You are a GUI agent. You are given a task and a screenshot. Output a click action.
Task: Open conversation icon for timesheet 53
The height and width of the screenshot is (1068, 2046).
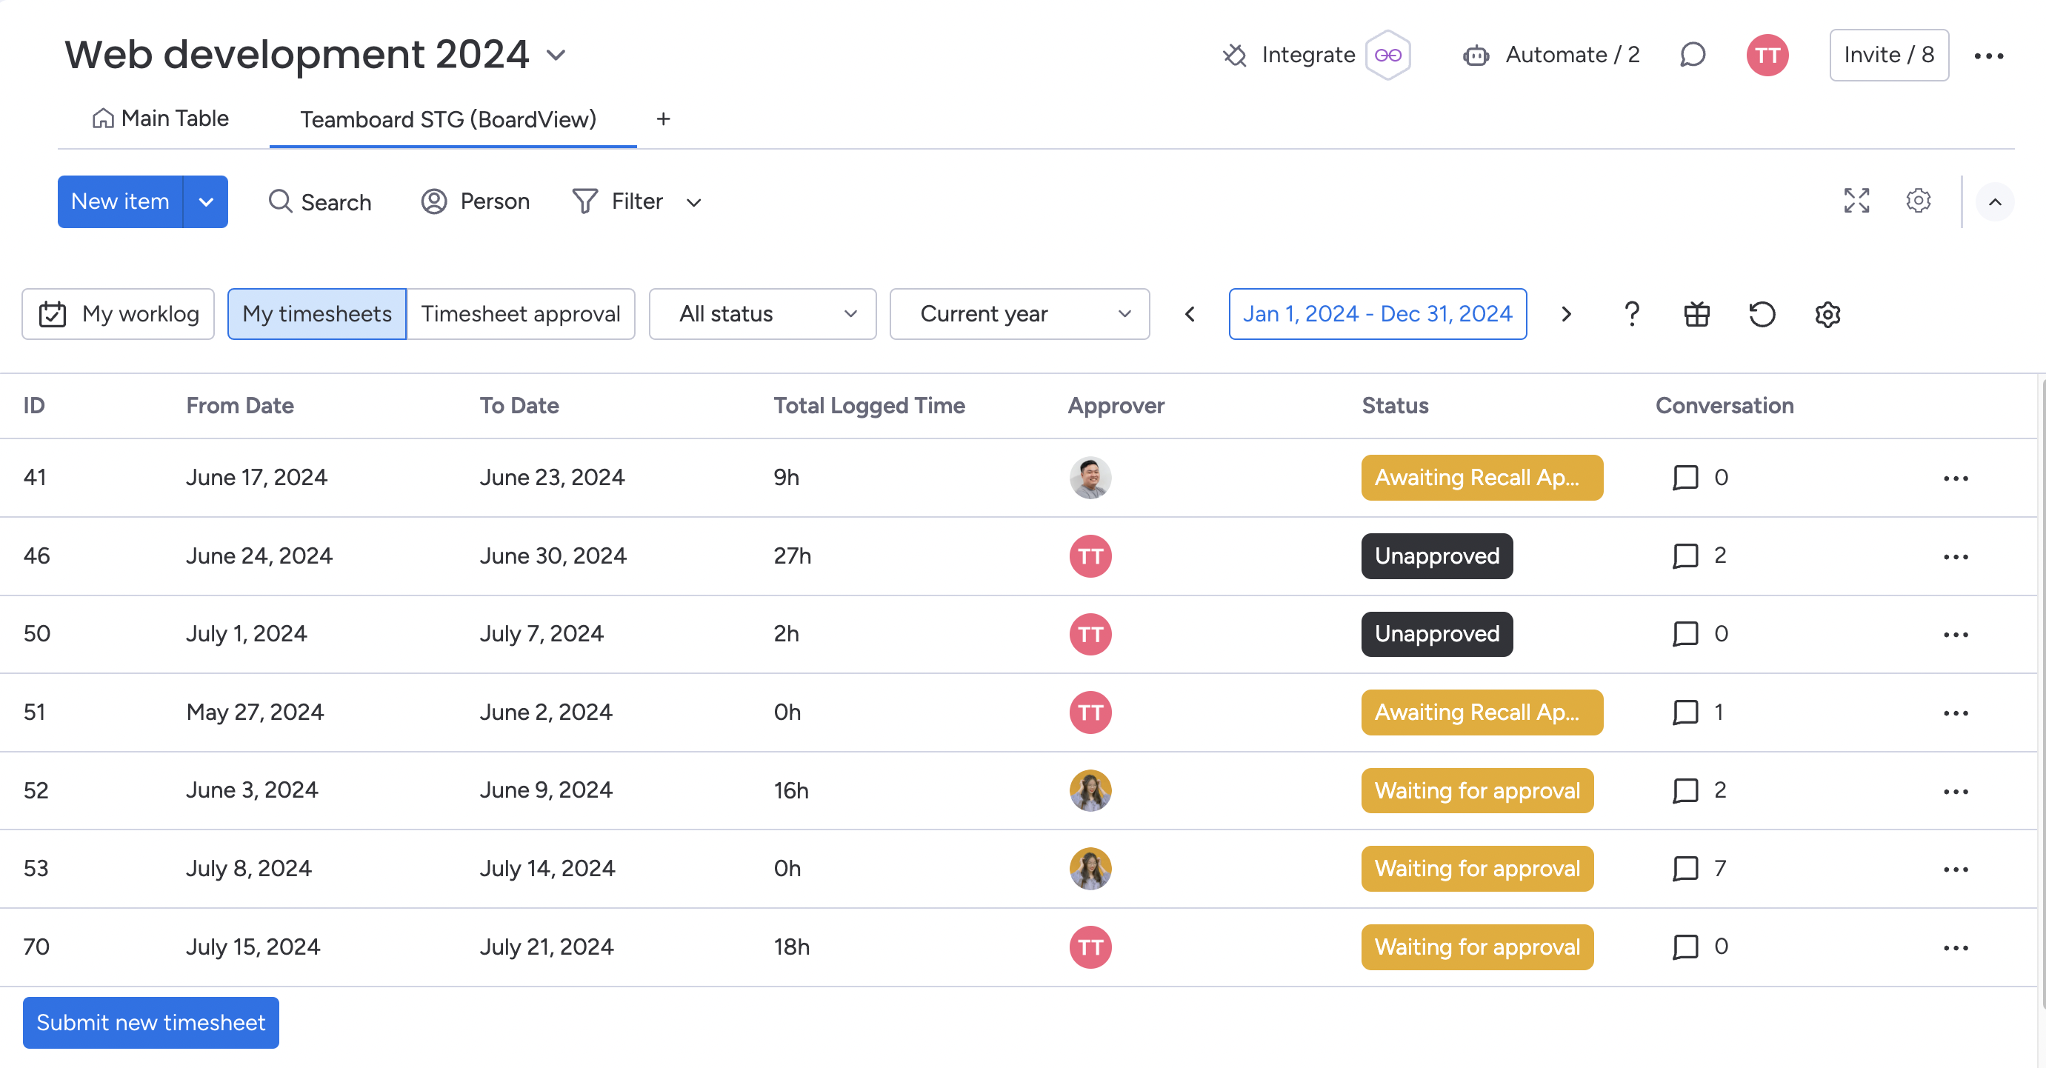click(x=1685, y=869)
